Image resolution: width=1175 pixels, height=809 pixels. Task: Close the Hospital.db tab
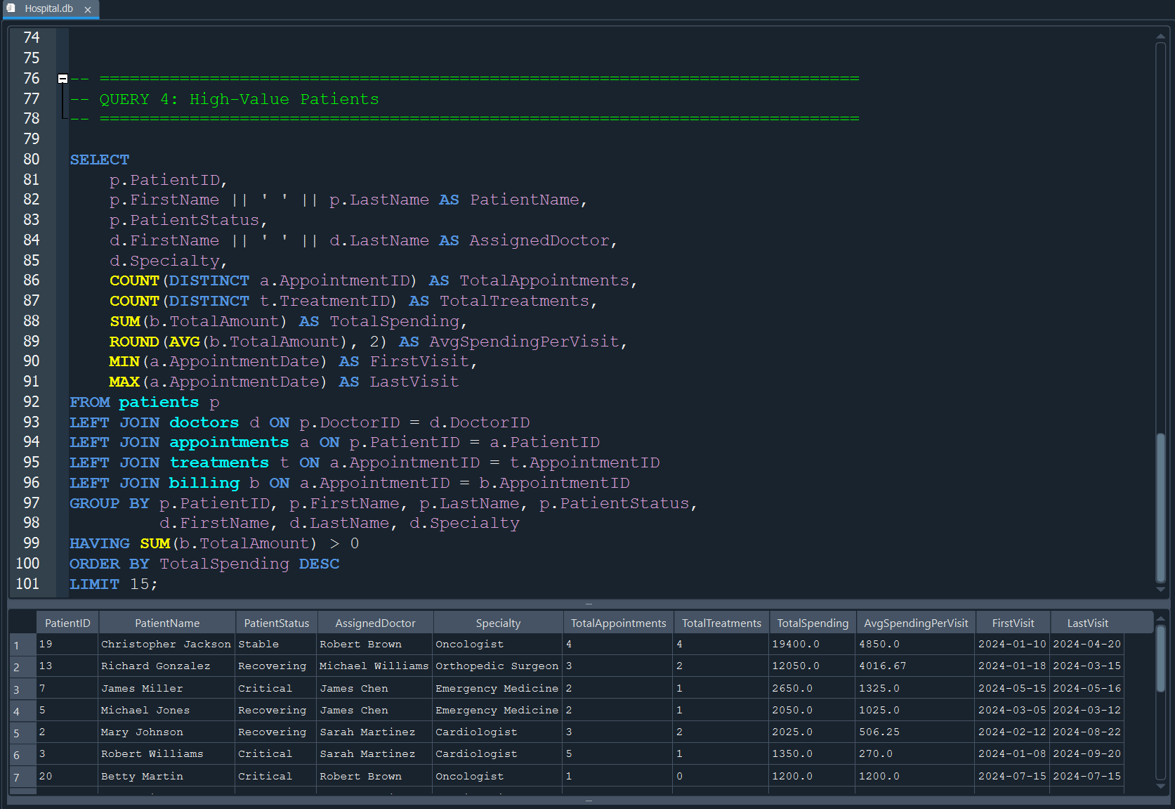tap(88, 10)
